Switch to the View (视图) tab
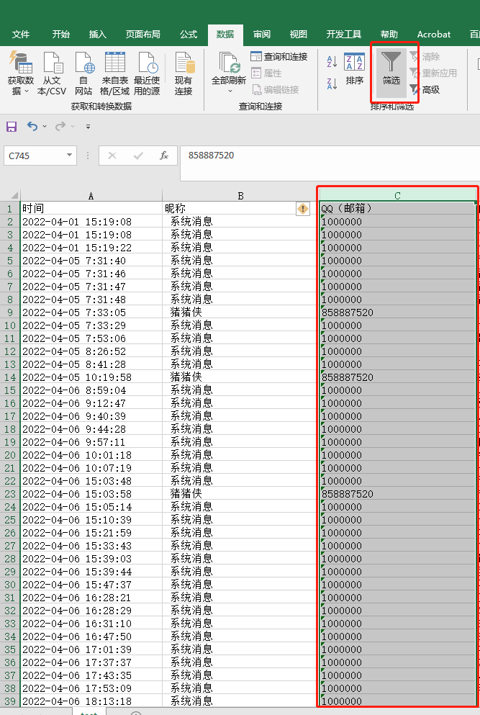Viewport: 480px width, 715px height. (x=298, y=34)
